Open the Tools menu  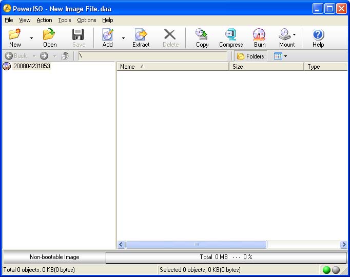65,20
